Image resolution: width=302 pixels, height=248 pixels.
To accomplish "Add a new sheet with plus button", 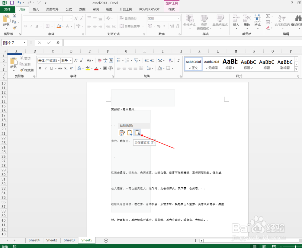I will (x=106, y=240).
